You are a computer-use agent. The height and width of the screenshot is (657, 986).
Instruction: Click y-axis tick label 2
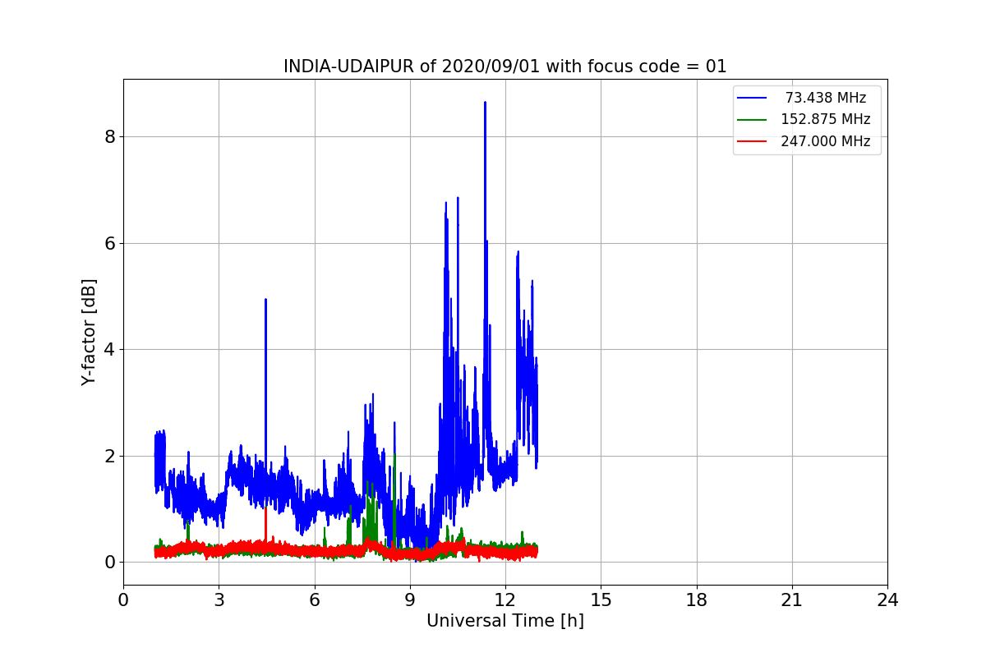pos(108,456)
